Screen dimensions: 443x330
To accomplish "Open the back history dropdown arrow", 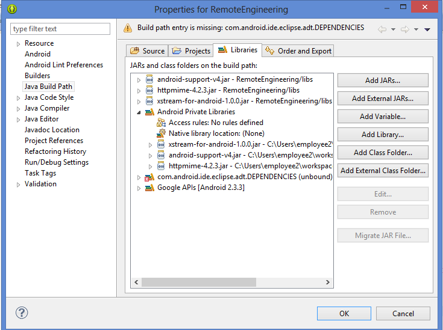I will coord(393,29).
